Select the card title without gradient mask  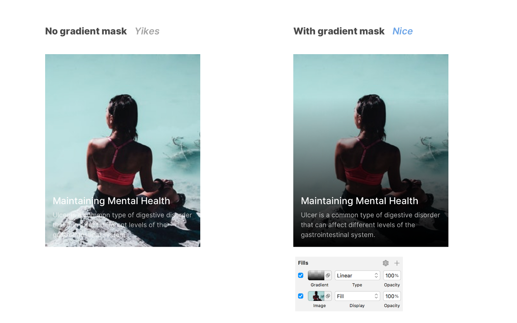click(x=111, y=201)
